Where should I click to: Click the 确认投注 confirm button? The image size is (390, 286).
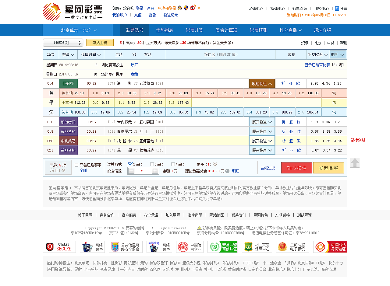click(x=296, y=167)
